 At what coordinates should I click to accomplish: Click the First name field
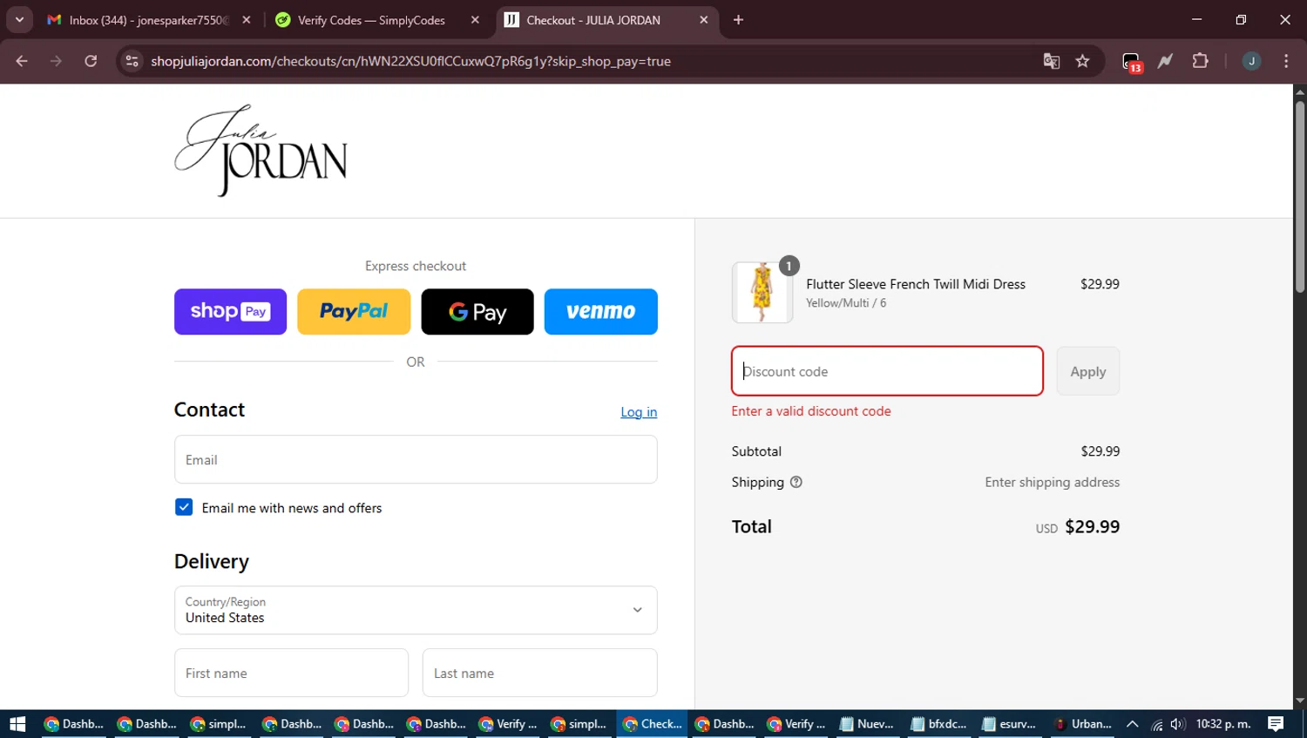291,673
